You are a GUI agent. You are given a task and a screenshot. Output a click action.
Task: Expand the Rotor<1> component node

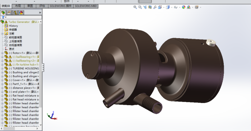[x=2, y=53]
